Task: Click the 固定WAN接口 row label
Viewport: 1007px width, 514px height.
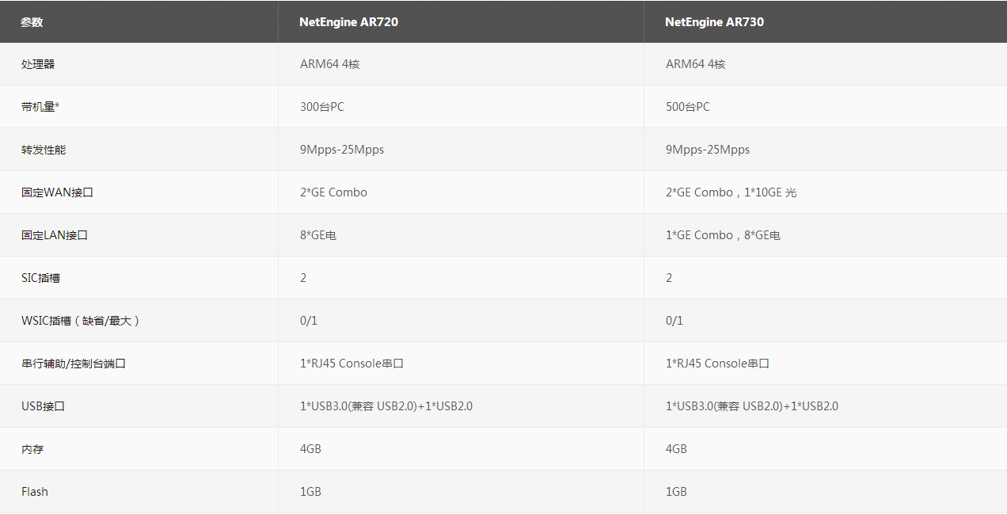Action: (x=57, y=192)
